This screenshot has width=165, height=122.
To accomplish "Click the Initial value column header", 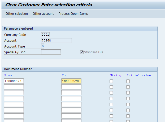I will click(139, 75).
